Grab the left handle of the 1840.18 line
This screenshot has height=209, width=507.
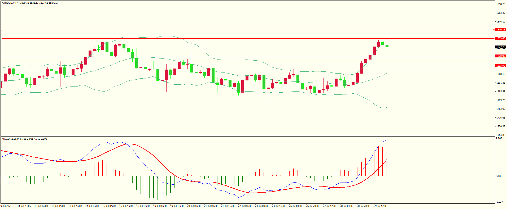(1, 30)
